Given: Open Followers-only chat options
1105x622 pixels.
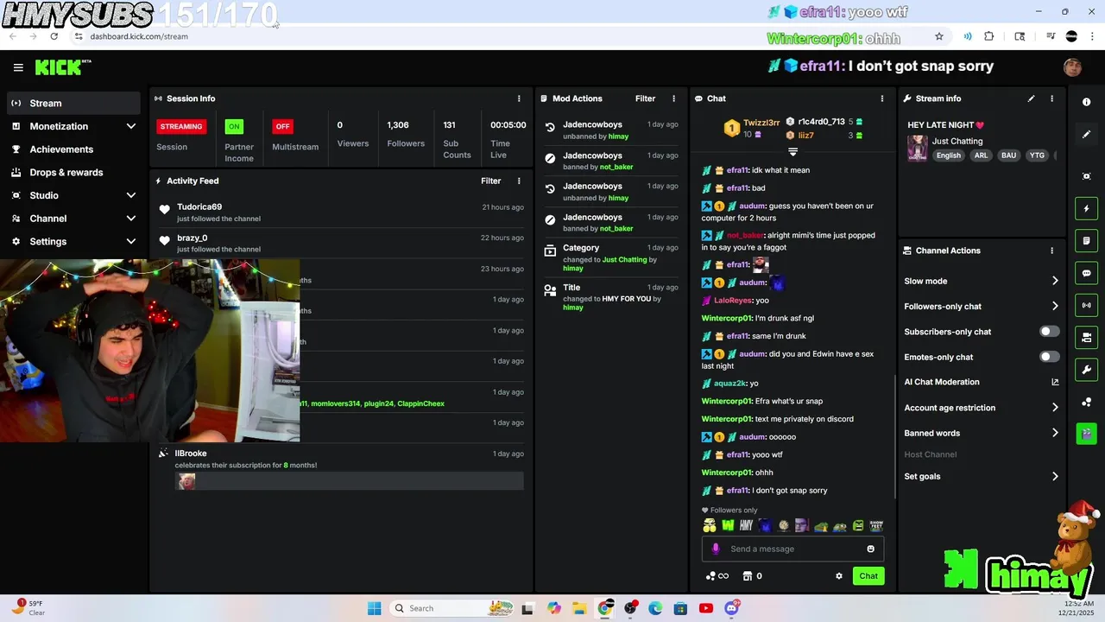Looking at the screenshot, I should pos(981,306).
